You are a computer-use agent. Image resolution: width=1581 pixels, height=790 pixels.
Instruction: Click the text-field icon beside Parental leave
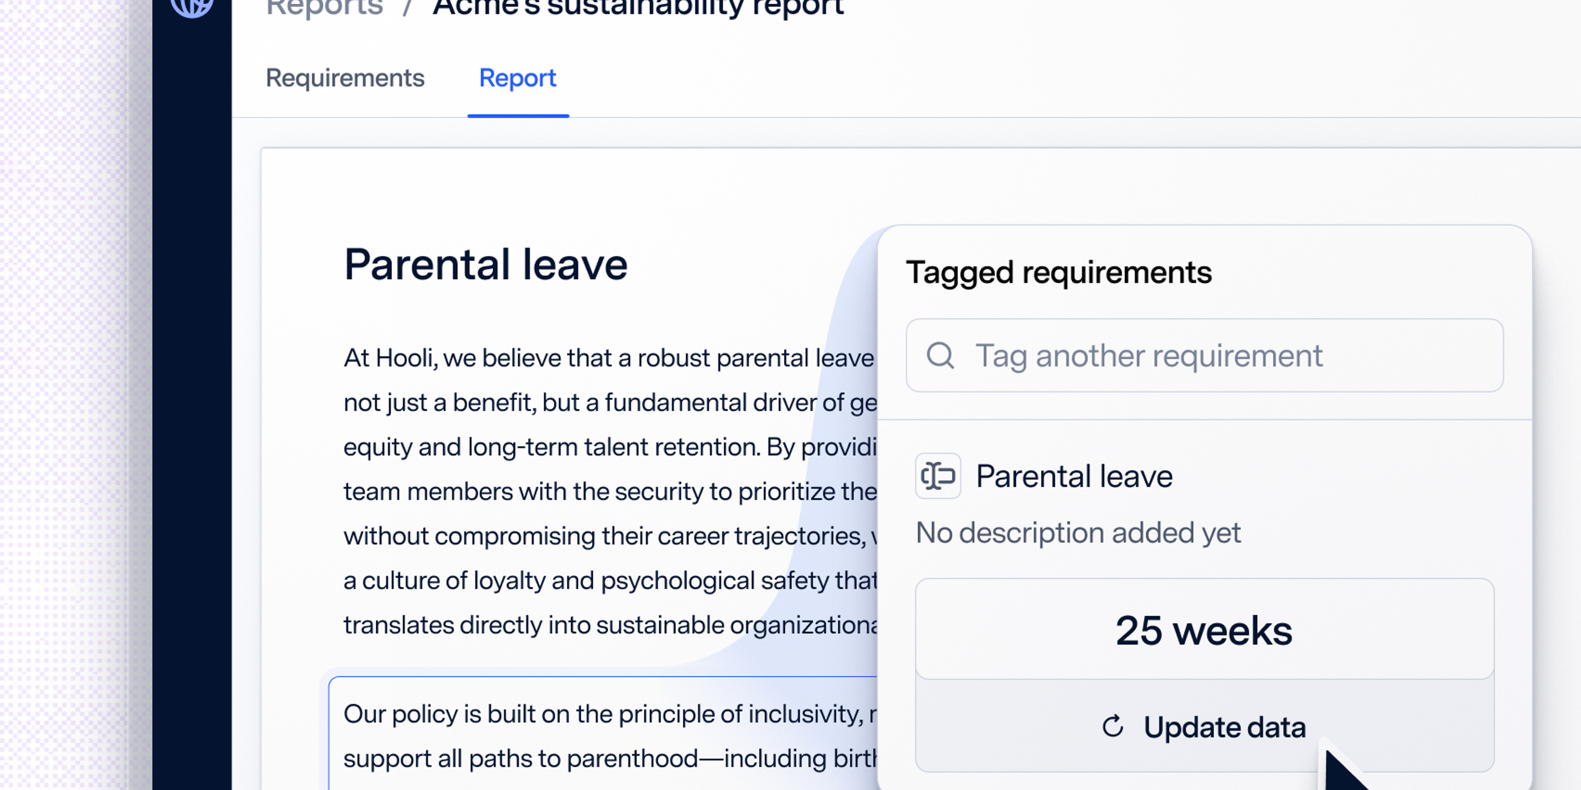[x=937, y=476]
